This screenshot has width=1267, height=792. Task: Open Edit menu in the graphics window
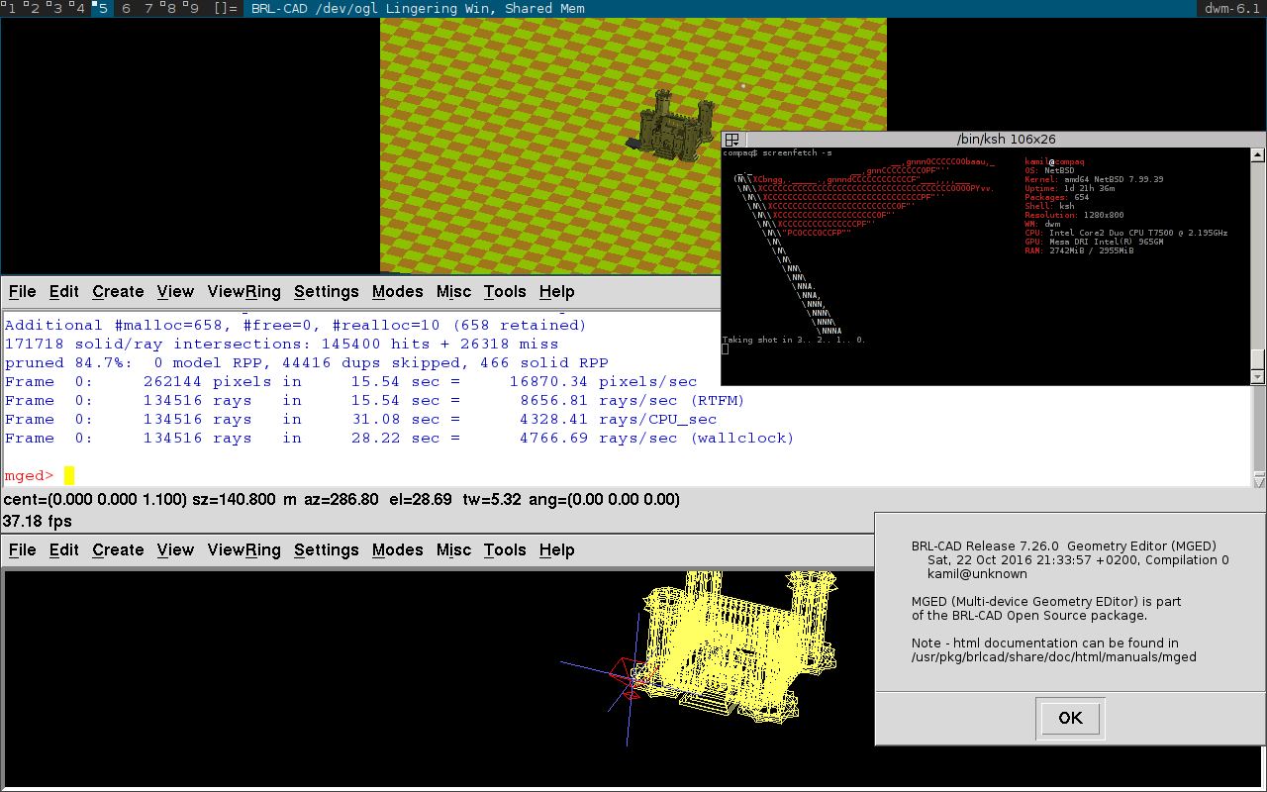tap(64, 550)
